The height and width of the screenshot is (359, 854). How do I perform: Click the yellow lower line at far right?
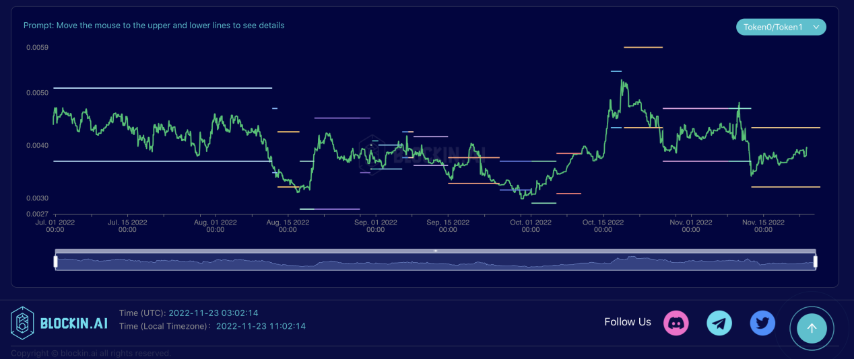785,187
